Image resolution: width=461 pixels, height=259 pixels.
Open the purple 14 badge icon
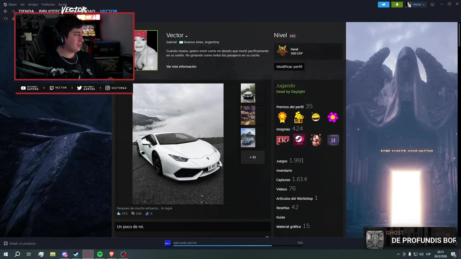tap(333, 140)
